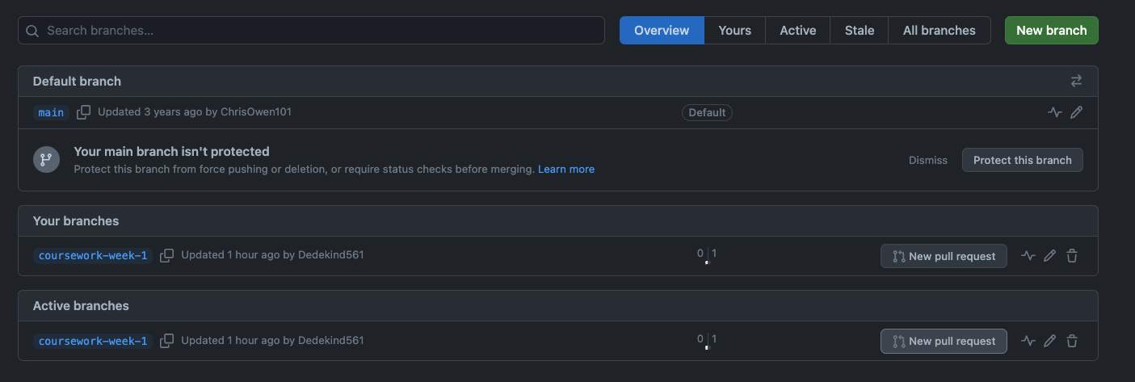The image size is (1135, 382).
Task: View activity for the main branch
Action: (1054, 112)
